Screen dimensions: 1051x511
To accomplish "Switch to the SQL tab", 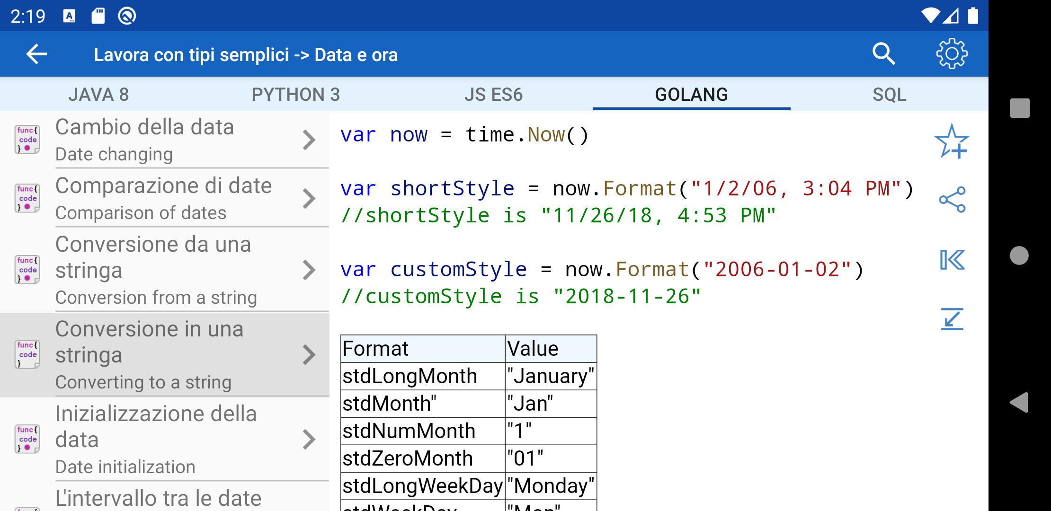I will click(x=889, y=95).
